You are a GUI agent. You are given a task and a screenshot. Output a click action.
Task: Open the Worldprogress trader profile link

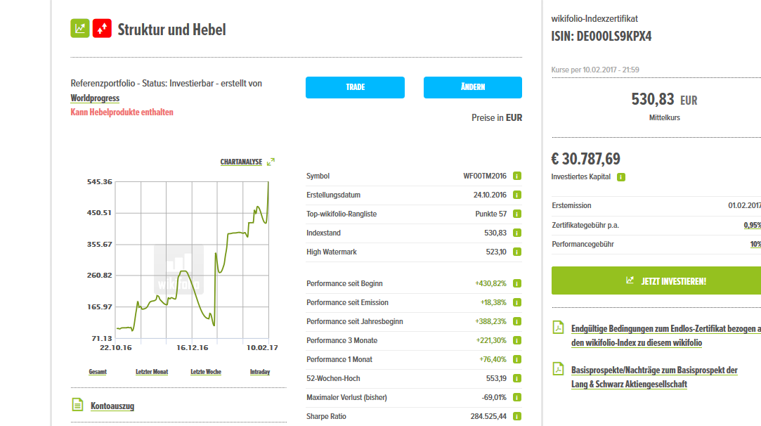click(x=93, y=98)
